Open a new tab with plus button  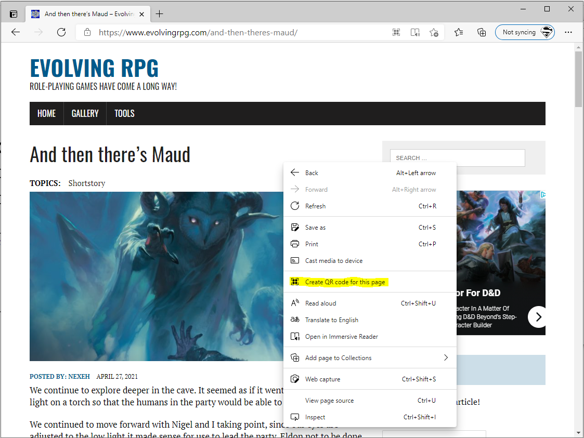160,14
